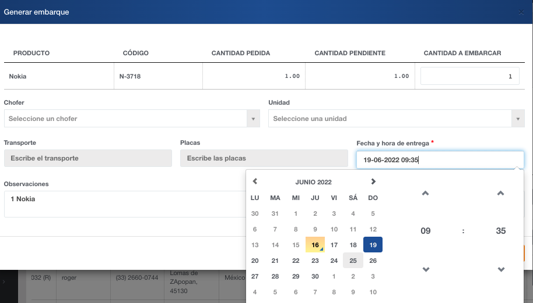Focus the Fecha y hora de entrega input
The image size is (533, 303).
440,160
